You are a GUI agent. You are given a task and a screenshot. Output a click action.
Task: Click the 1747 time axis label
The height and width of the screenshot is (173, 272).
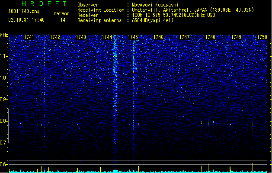pos(184,37)
